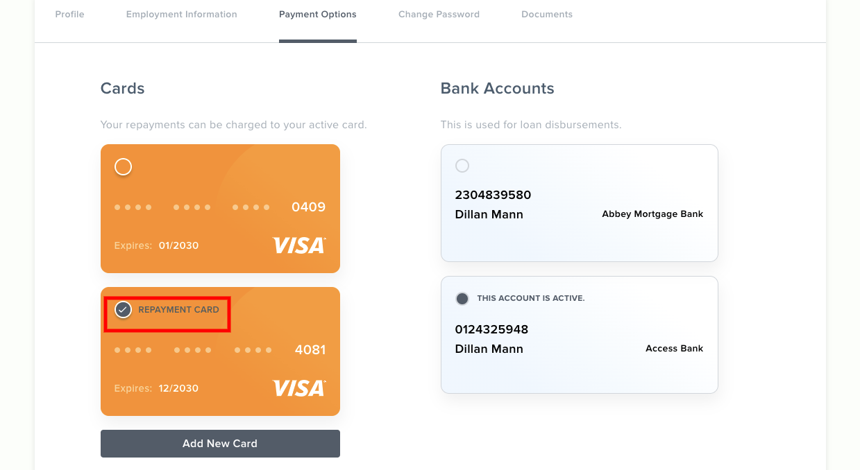Click the Add New Card button
This screenshot has height=470, width=860.
[x=220, y=444]
